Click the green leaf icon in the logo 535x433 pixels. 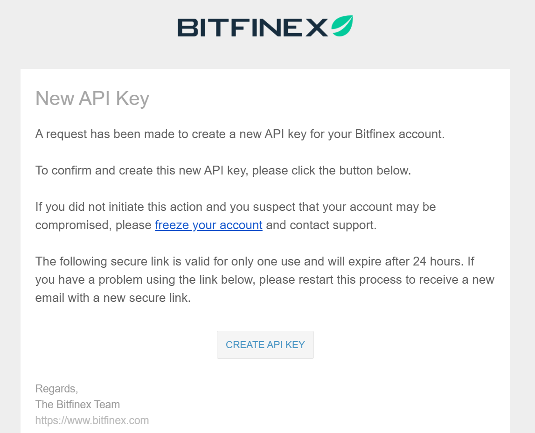pos(342,26)
